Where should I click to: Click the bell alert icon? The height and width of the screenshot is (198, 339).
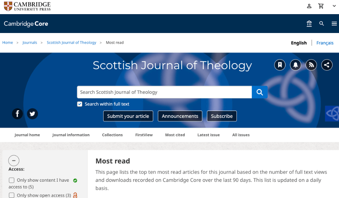pos(296,65)
